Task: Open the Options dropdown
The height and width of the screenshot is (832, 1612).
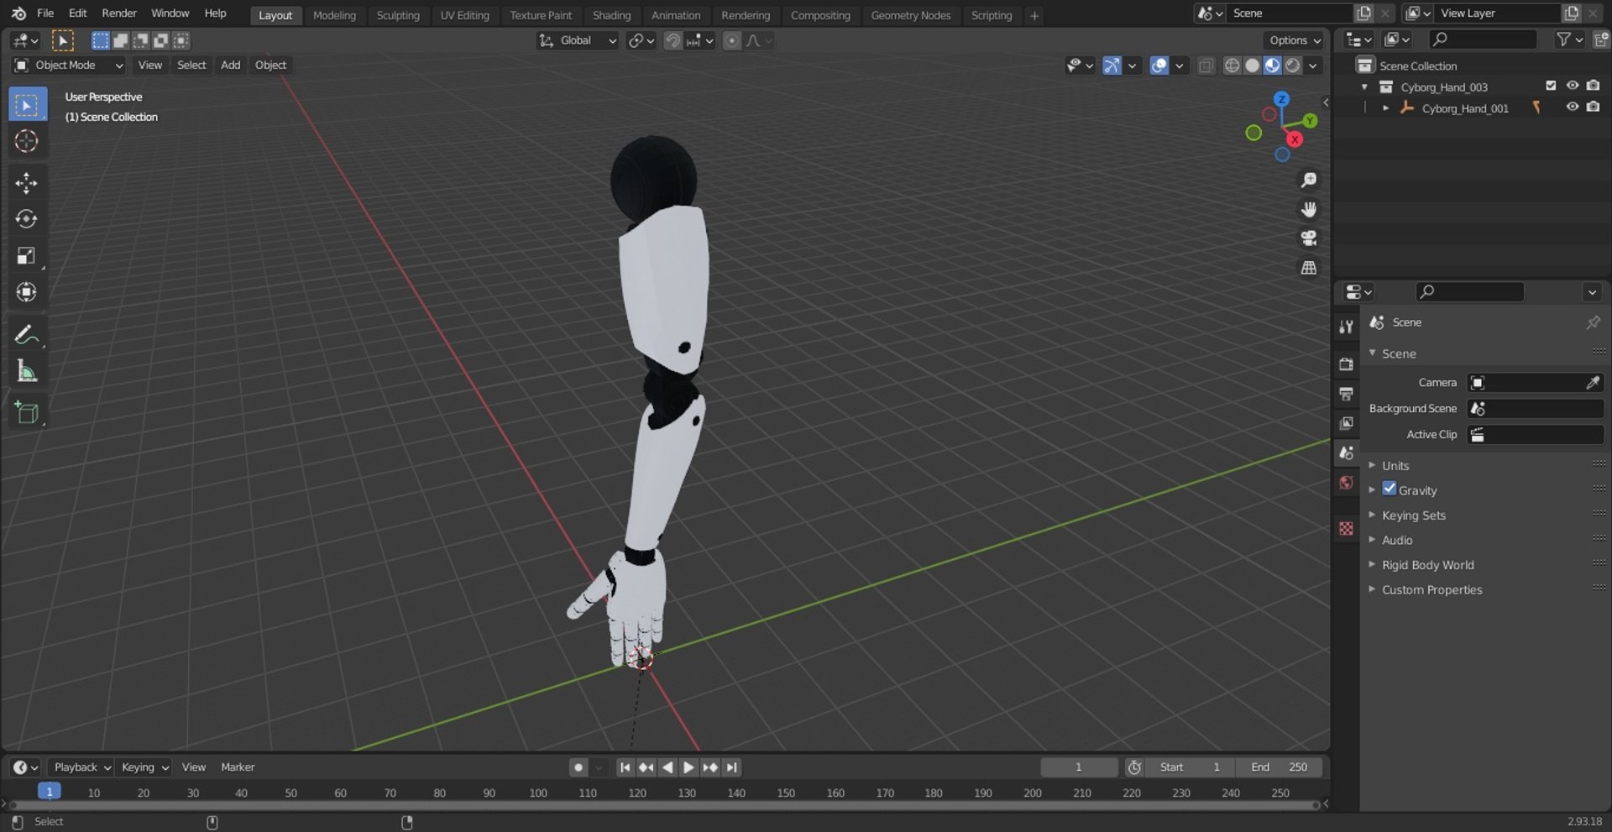Action: tap(1294, 40)
